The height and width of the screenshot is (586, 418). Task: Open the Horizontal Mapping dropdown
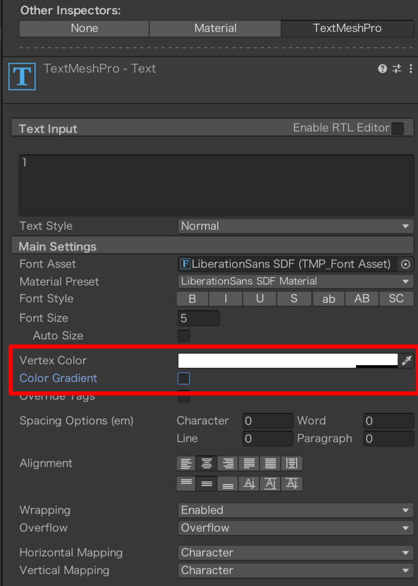click(295, 552)
